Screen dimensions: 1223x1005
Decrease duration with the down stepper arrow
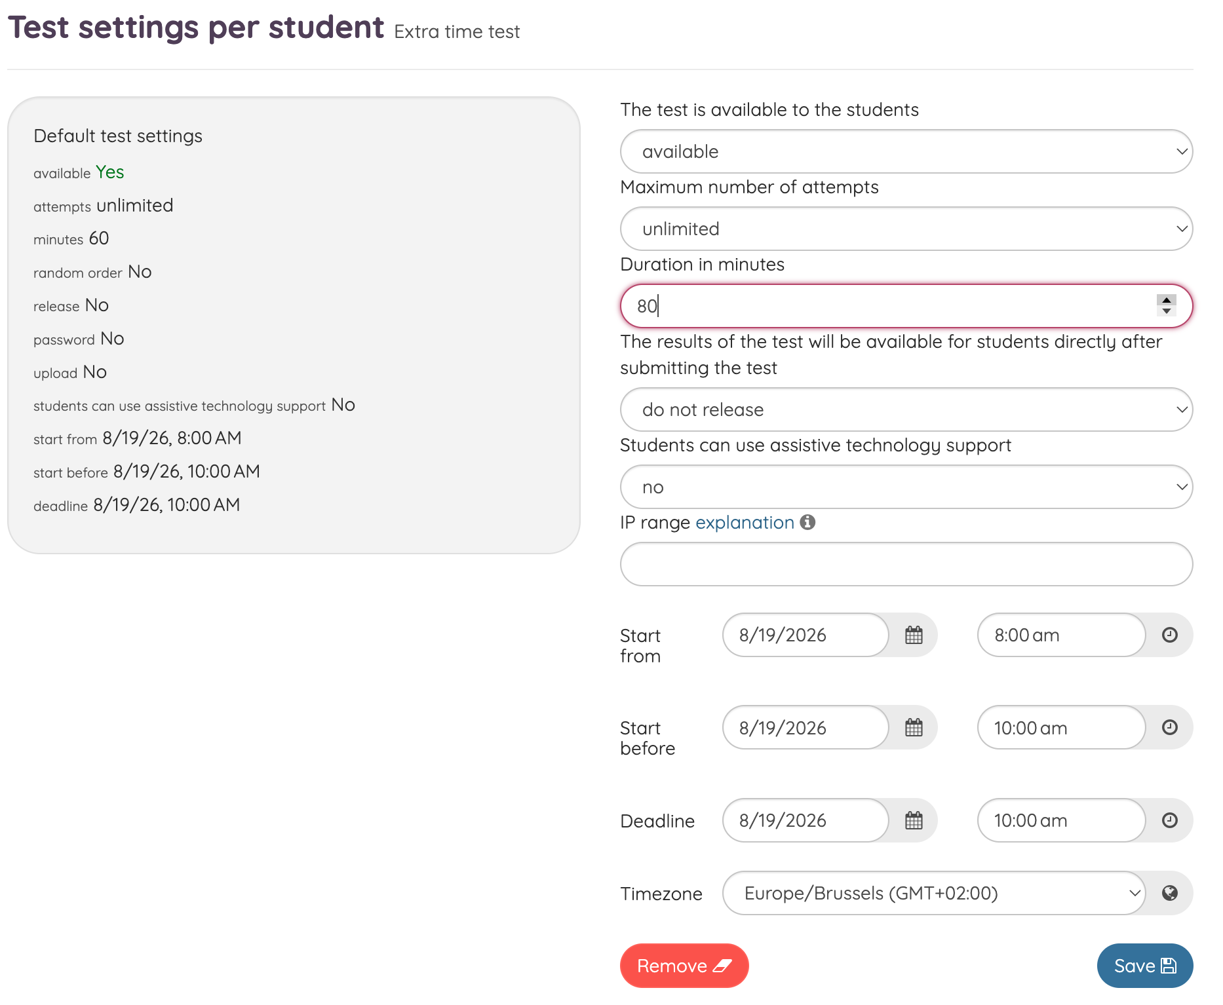pyautogui.click(x=1167, y=311)
